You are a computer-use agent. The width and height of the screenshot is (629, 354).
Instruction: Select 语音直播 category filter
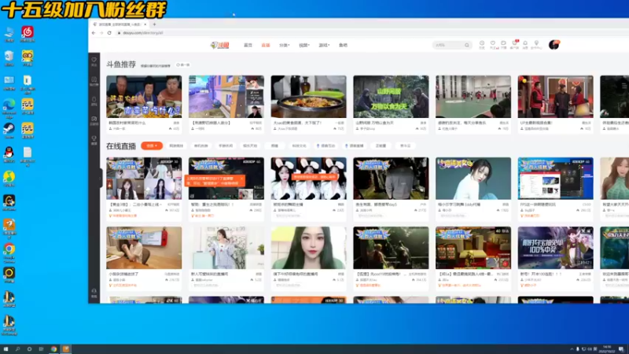pyautogui.click(x=355, y=146)
